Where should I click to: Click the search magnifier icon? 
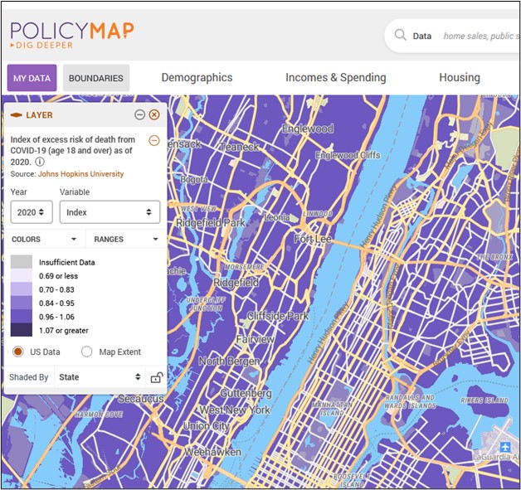point(401,36)
